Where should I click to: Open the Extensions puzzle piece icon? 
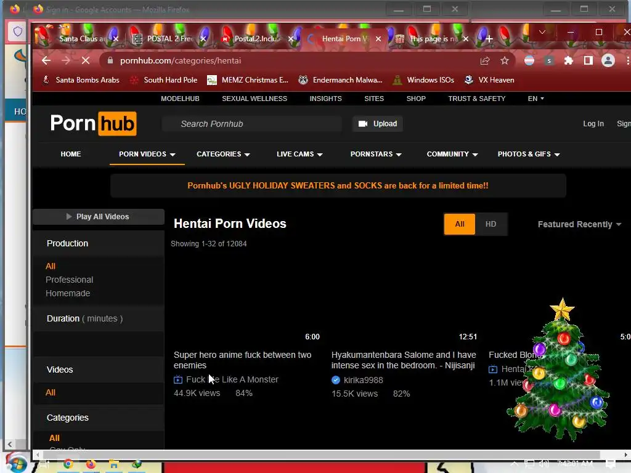click(568, 60)
